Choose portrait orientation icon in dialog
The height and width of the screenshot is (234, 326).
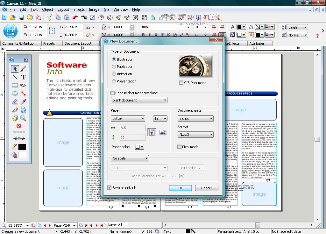click(152, 132)
